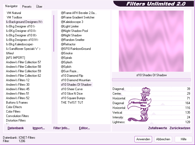Select Andrew's Filters 12

[x=18, y=80]
